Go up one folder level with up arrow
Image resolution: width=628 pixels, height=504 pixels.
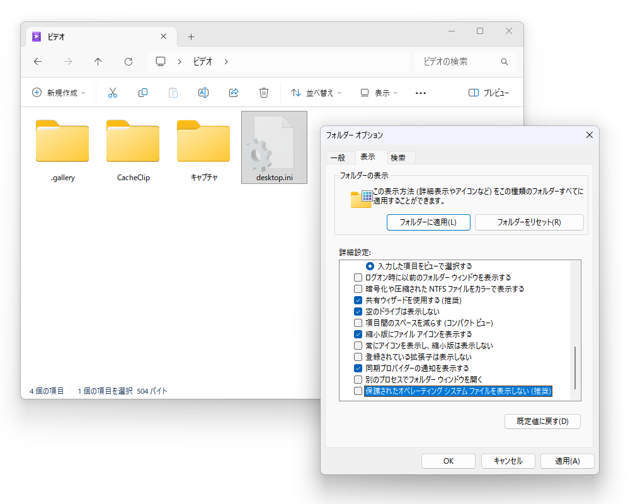coord(98,61)
